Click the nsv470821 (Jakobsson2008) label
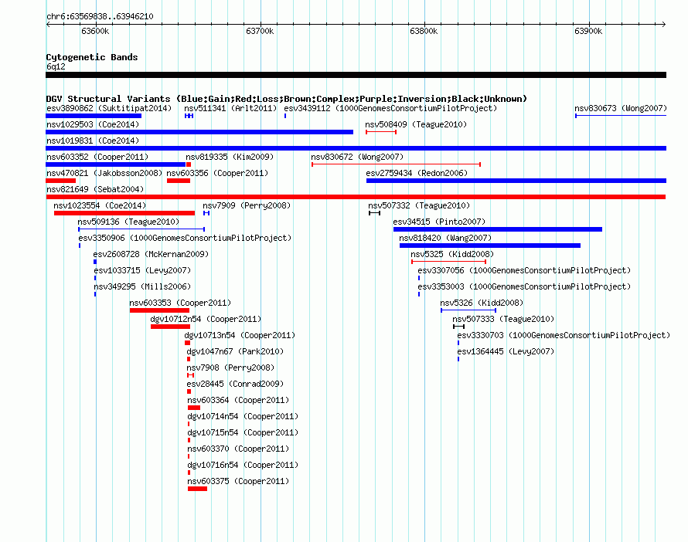The height and width of the screenshot is (542, 688). [x=104, y=173]
